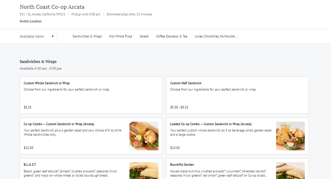
Task: Click the Available items dropdown arrow
Action: 52,36
